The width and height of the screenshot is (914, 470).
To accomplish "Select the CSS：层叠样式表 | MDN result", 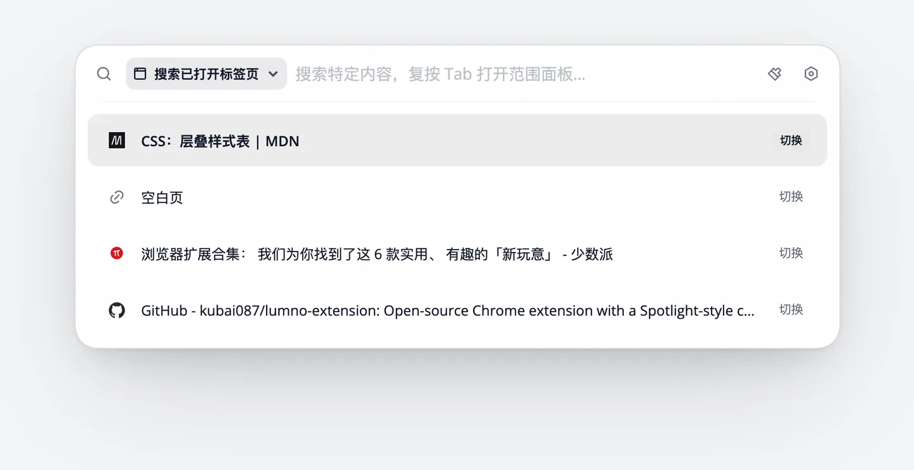I will tap(457, 140).
